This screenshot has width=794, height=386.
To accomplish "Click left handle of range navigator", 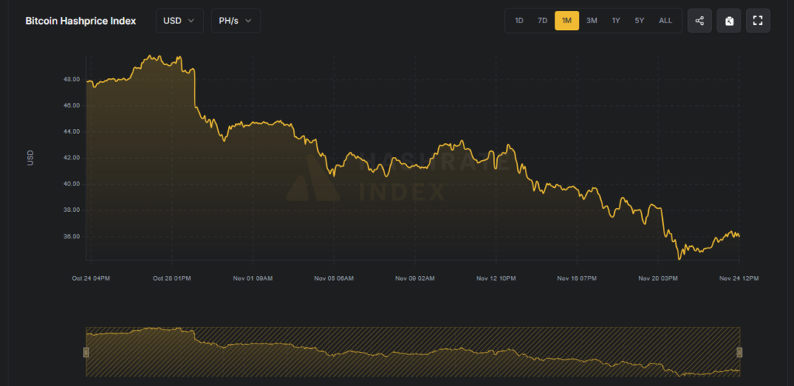I will 86,353.
